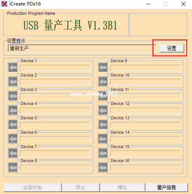Click the arrow icon beside Device 7
The width and height of the screenshot is (192, 194).
point(12,153)
